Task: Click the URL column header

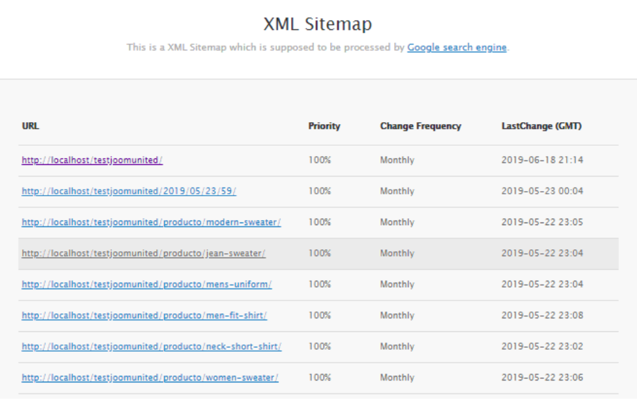Action: 30,127
